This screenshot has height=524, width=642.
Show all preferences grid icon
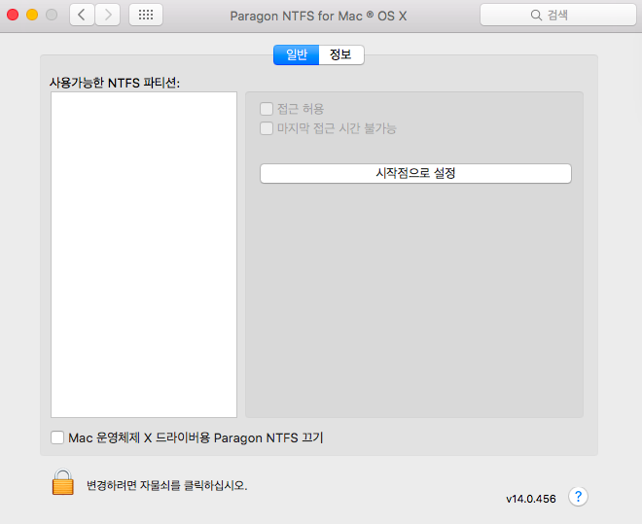(x=146, y=16)
